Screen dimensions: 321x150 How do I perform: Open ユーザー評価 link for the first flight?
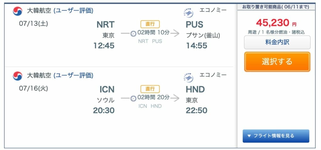click(73, 11)
